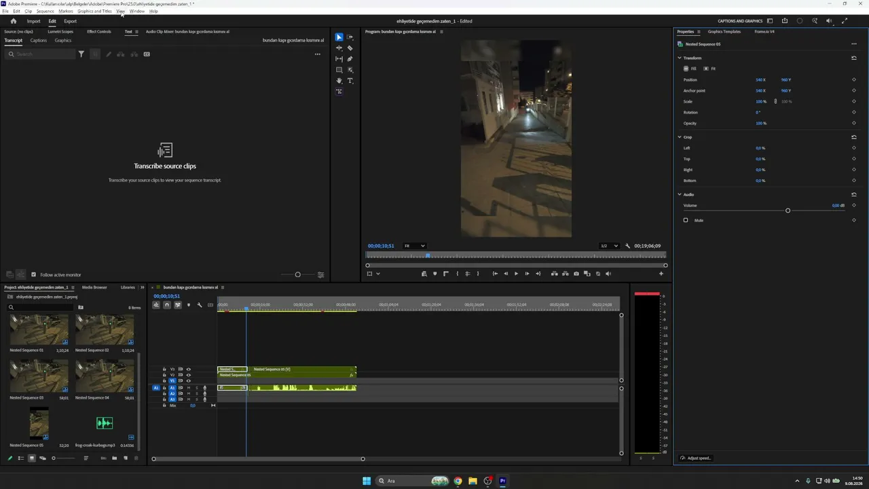The height and width of the screenshot is (489, 869).
Task: Toggle V2 track visibility eye
Action: [x=189, y=375]
